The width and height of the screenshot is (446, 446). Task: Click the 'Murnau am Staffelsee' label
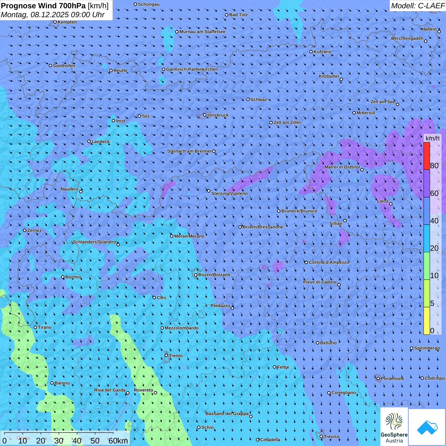click(x=202, y=32)
